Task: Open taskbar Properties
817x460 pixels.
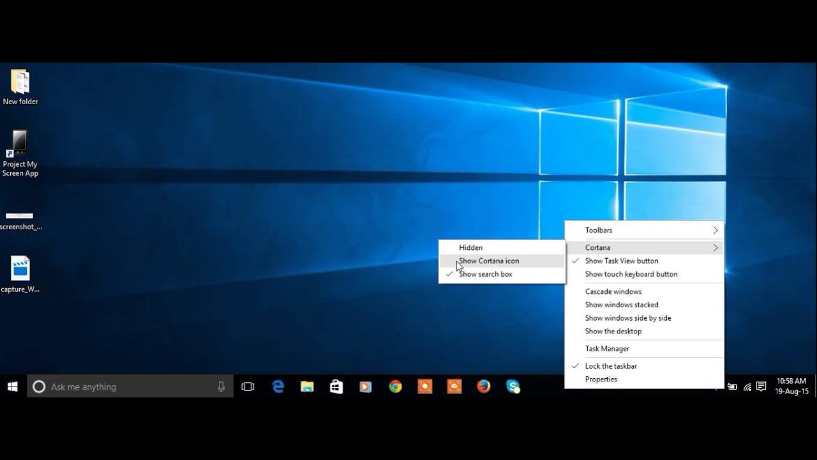Action: [x=601, y=379]
